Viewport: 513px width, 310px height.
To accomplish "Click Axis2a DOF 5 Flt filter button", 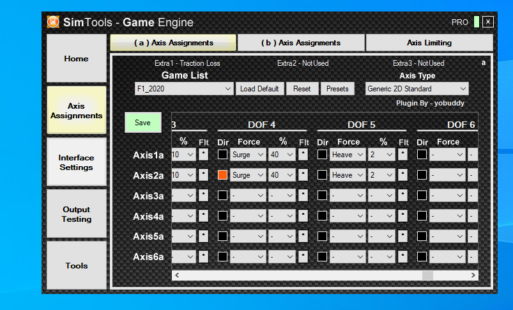I will point(402,174).
